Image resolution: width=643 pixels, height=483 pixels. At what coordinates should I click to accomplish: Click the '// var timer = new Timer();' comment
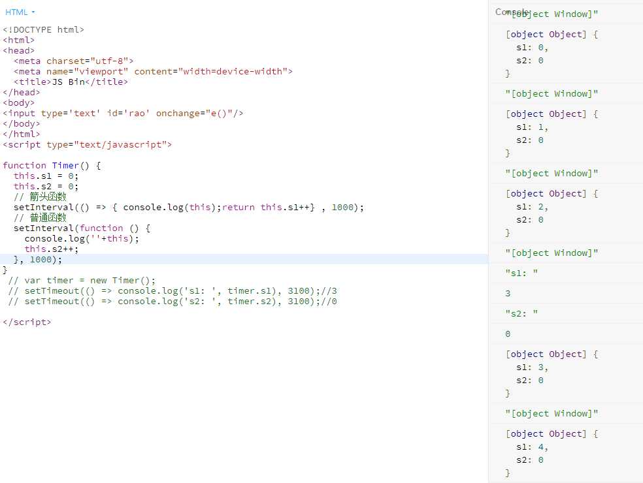point(82,280)
